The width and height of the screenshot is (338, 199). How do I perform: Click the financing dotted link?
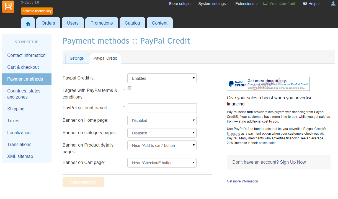coord(233,133)
